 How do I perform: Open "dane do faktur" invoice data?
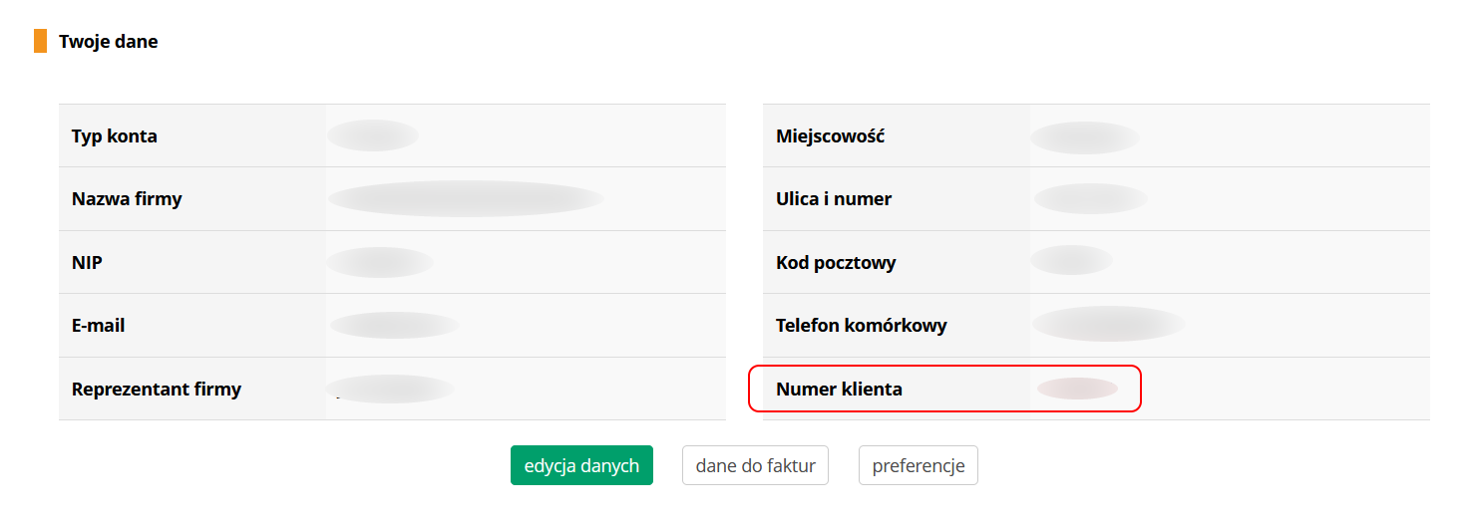[x=755, y=465]
